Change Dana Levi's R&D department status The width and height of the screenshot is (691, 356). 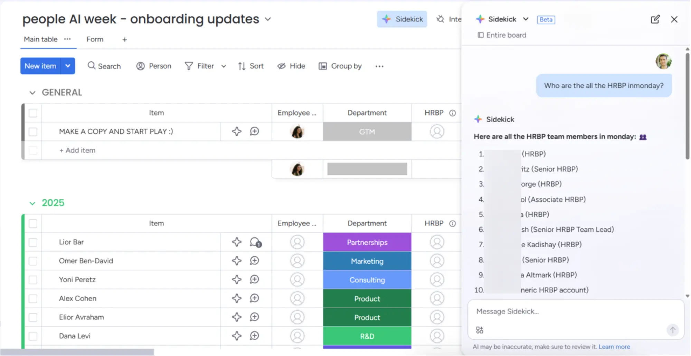[x=367, y=336]
